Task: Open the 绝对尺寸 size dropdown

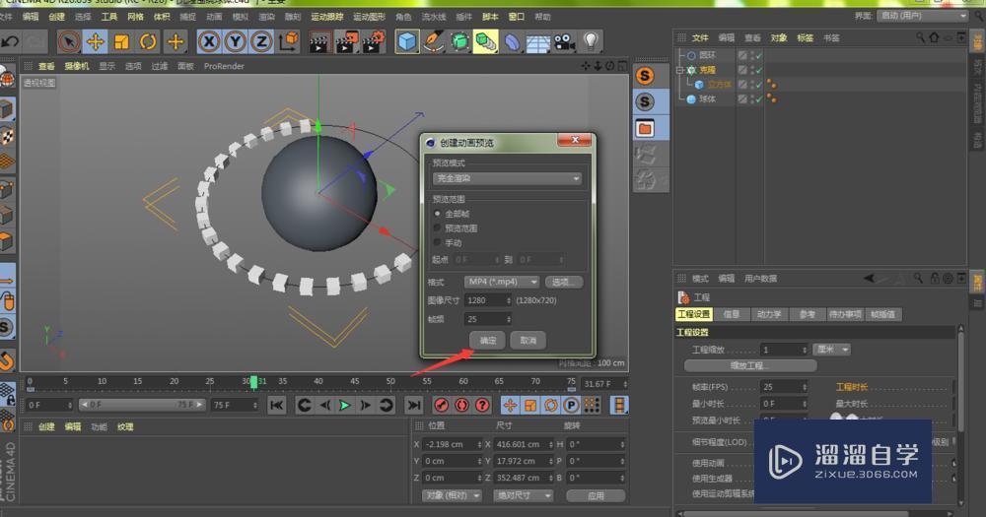Action: tap(524, 495)
